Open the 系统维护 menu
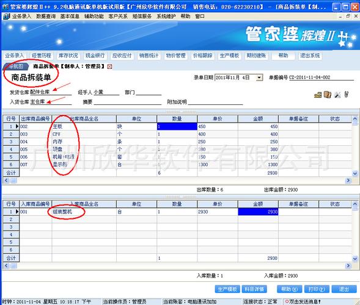 click(x=166, y=16)
